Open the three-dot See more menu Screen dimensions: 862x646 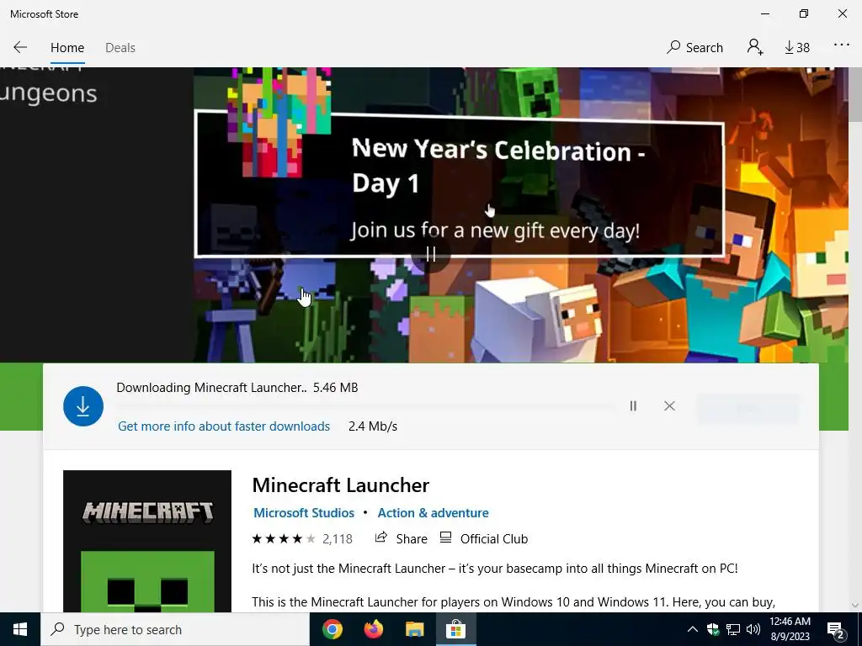[x=842, y=45]
